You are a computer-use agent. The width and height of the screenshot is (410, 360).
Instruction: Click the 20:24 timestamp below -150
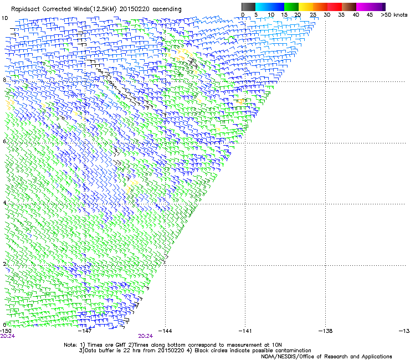7,336
